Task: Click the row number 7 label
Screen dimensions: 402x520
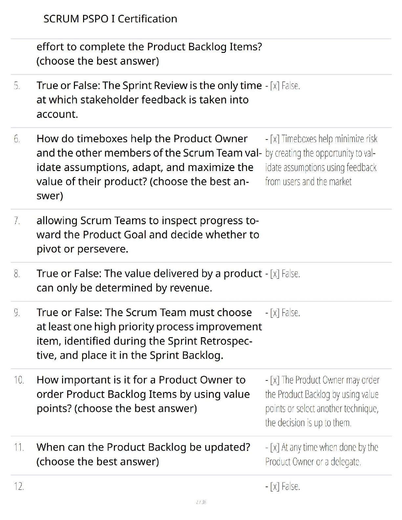Action: tap(17, 221)
